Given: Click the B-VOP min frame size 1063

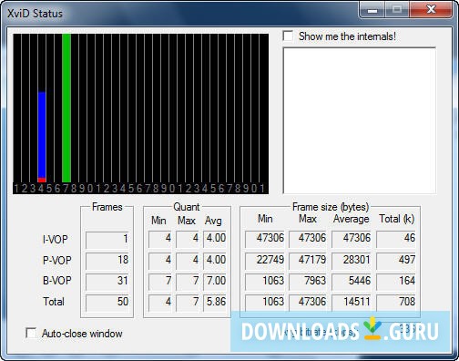Looking at the screenshot, I should pyautogui.click(x=265, y=282).
